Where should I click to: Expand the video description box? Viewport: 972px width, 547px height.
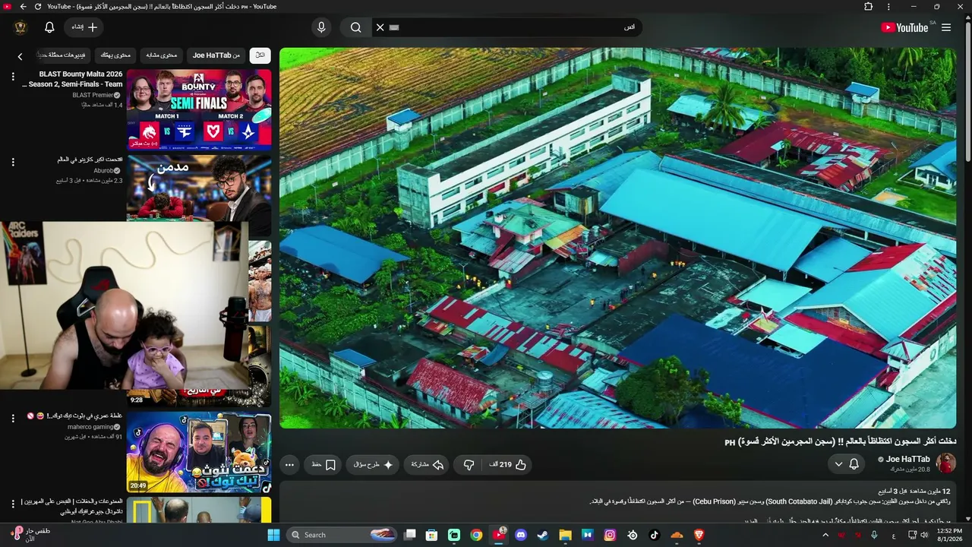pyautogui.click(x=618, y=501)
